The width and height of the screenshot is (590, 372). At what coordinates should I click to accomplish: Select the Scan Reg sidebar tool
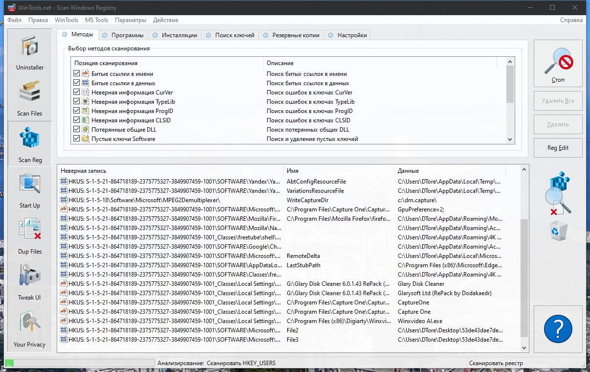[30, 144]
